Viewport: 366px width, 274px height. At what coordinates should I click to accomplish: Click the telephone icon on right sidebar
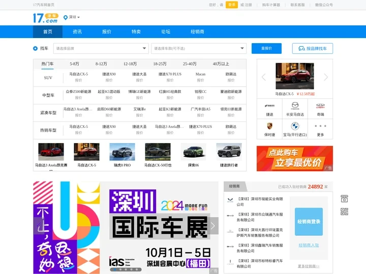tap(344, 199)
